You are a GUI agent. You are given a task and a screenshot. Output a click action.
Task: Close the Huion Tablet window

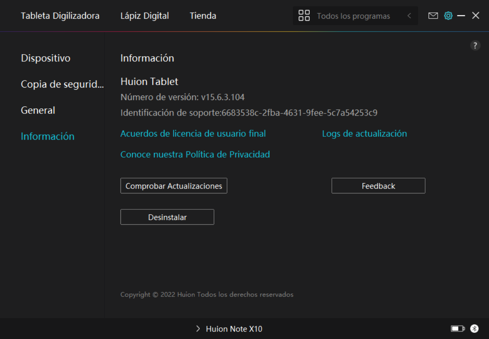(475, 15)
